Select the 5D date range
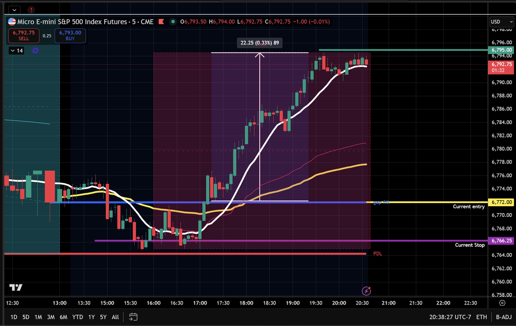516x326 pixels. click(x=26, y=317)
